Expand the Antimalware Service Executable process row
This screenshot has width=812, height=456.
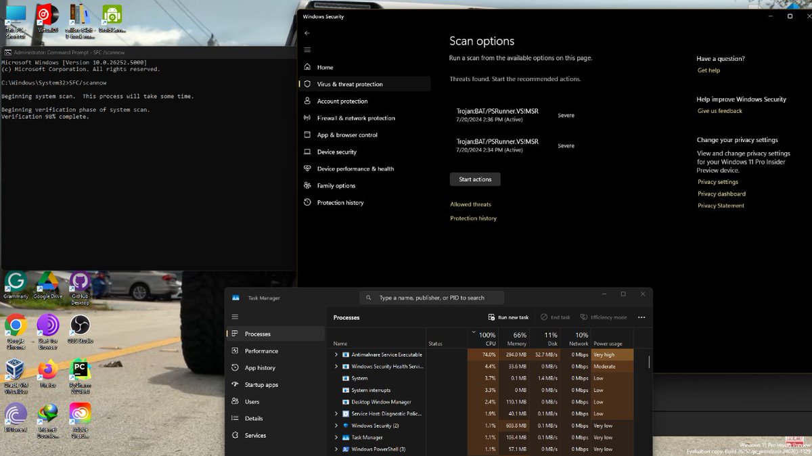[x=336, y=355]
